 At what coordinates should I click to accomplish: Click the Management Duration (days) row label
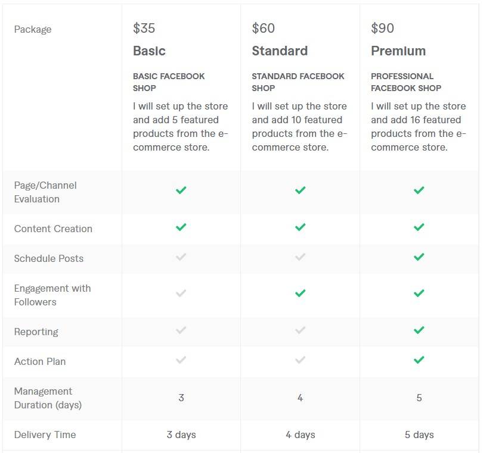point(48,398)
